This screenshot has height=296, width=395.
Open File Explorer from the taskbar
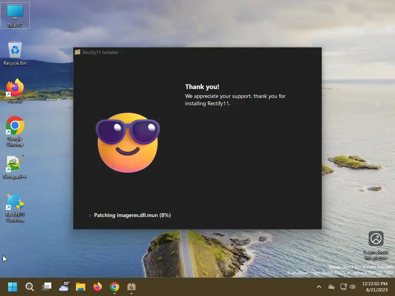tap(81, 287)
